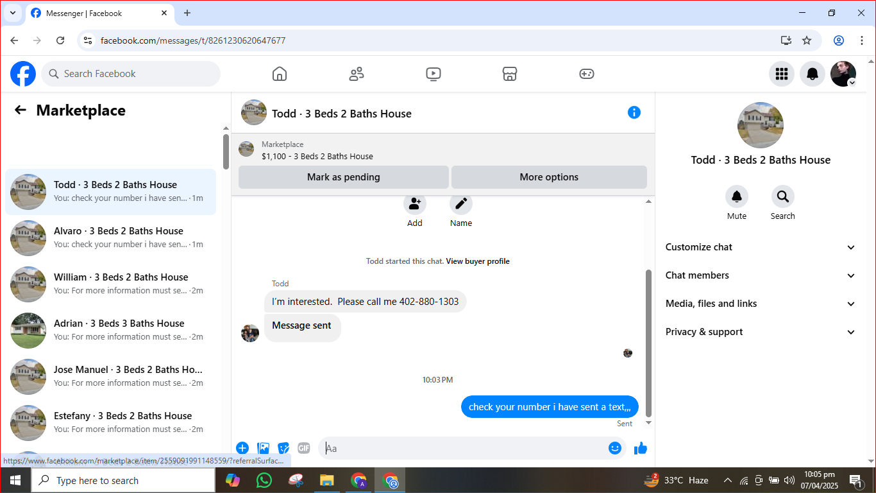The width and height of the screenshot is (876, 493).
Task: Click the sent message bubble text
Action: click(550, 407)
